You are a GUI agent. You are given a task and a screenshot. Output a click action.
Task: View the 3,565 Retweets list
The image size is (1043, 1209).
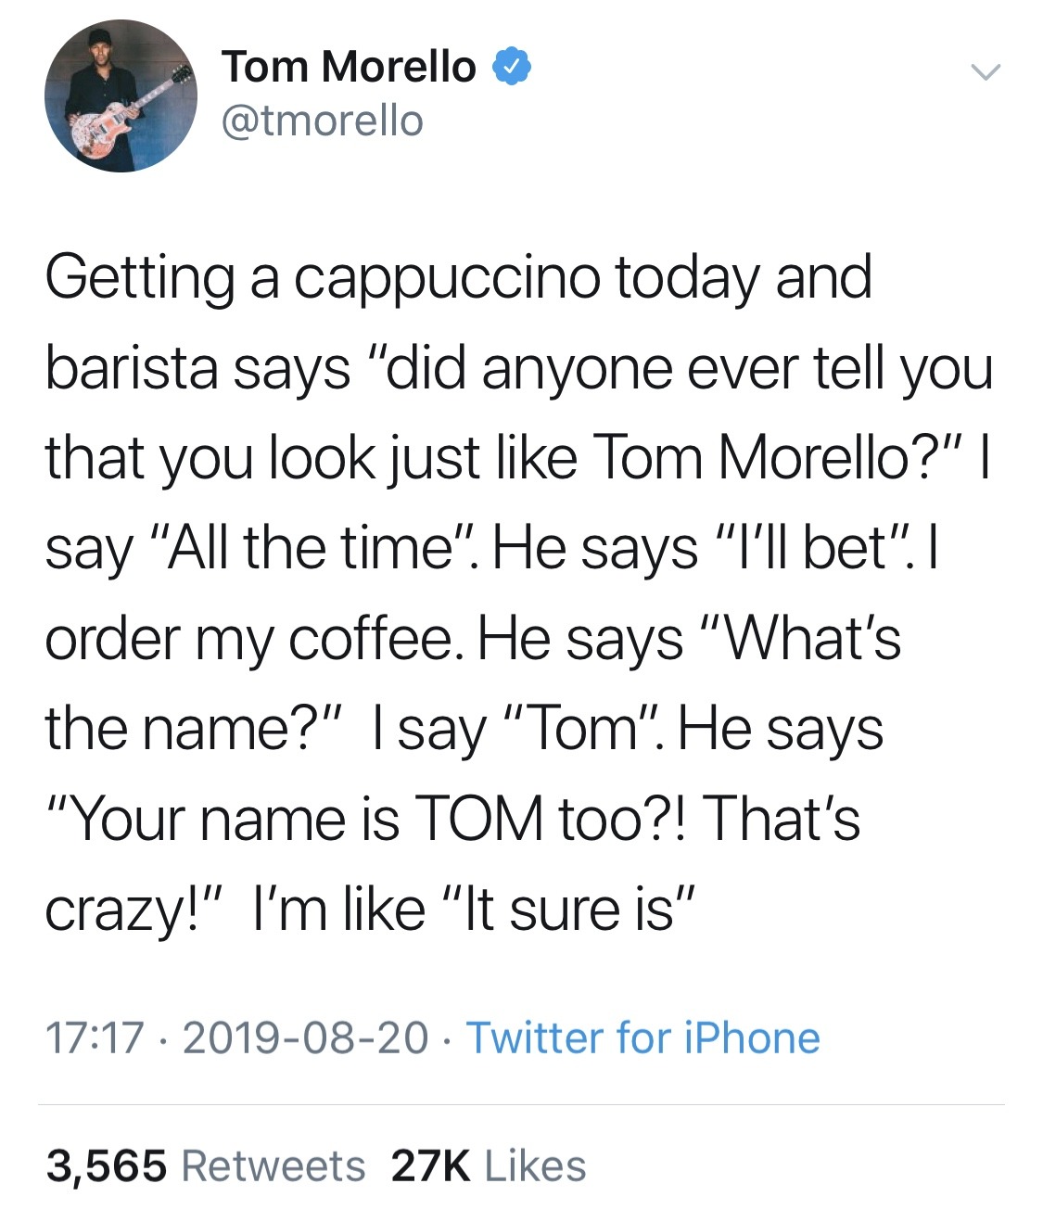click(206, 1165)
